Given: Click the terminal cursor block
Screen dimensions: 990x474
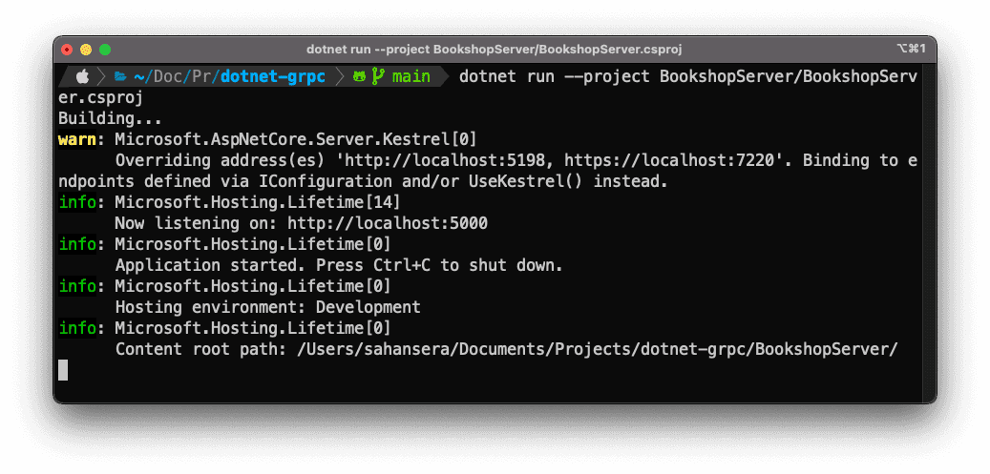Looking at the screenshot, I should click(x=63, y=370).
